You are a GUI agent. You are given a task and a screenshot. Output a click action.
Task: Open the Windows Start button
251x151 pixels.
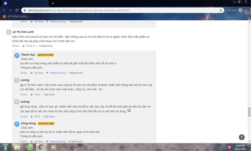(5, 147)
